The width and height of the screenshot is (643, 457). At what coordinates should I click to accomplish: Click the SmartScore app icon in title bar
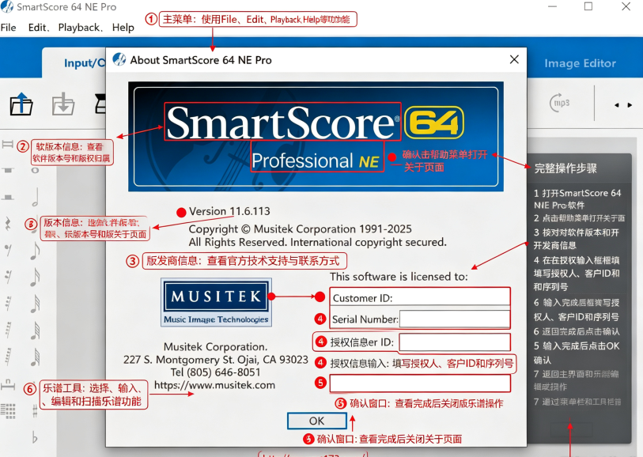7,6
